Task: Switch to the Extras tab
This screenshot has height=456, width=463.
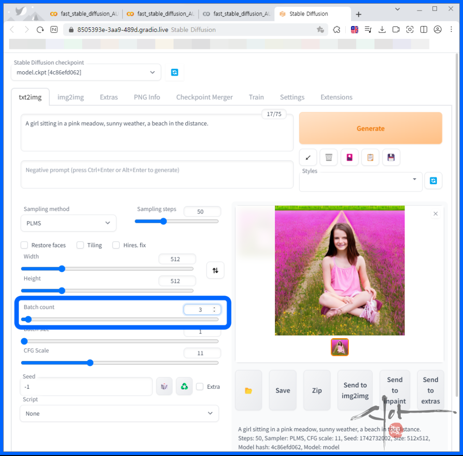Action: pyautogui.click(x=109, y=97)
